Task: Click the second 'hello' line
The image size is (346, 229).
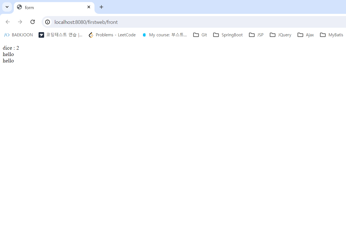Action: pyautogui.click(x=8, y=61)
